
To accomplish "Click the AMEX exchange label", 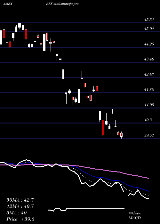I will pyautogui.click(x=8, y=4).
